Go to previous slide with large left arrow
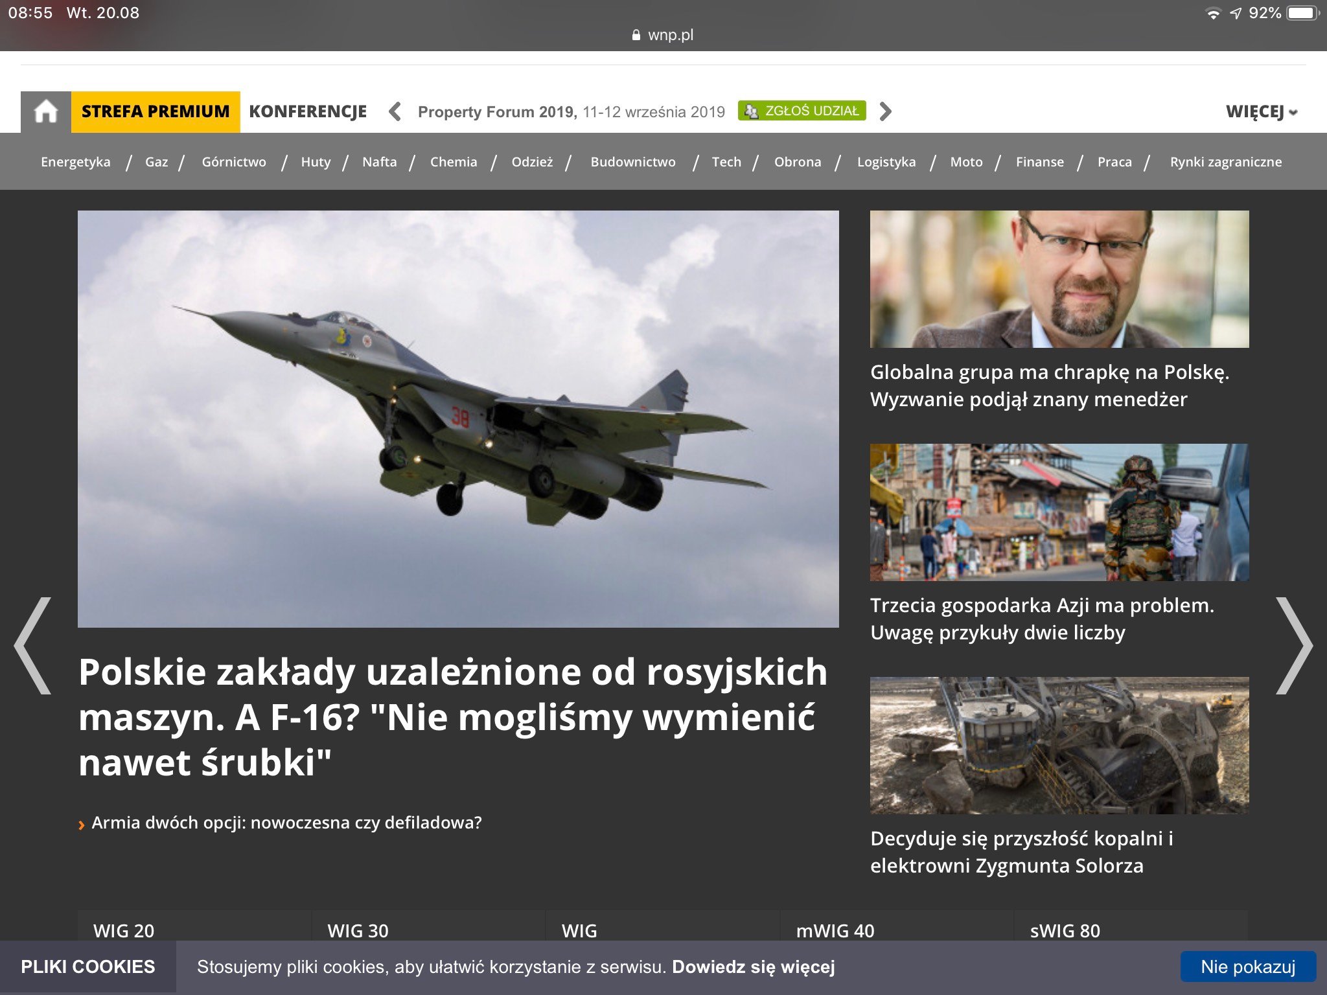Screen dimensions: 1327x995 pos(32,646)
